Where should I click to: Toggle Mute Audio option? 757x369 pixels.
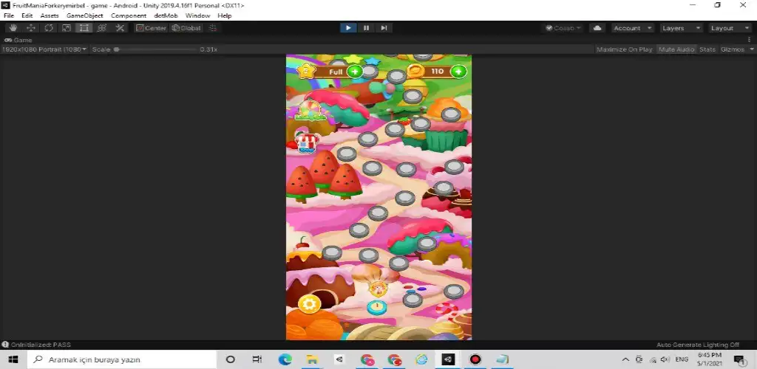pos(676,49)
